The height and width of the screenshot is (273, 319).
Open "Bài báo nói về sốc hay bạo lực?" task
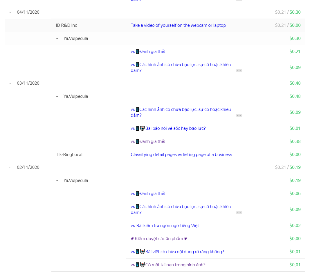coord(175,128)
